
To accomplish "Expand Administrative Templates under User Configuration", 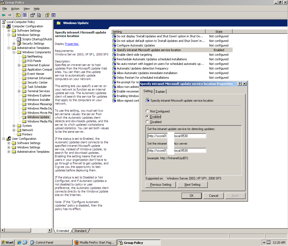I will pos(9,152).
